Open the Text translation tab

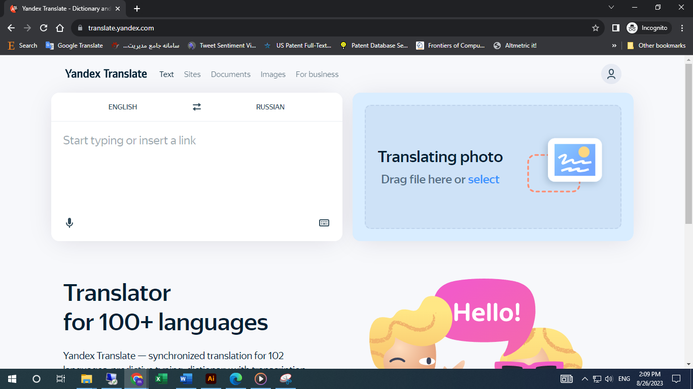click(x=166, y=74)
